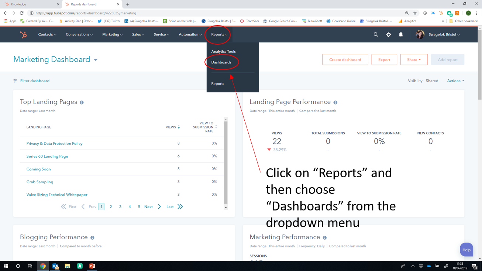Open the Goalscape Online bookmark
482x271 pixels.
click(341, 21)
